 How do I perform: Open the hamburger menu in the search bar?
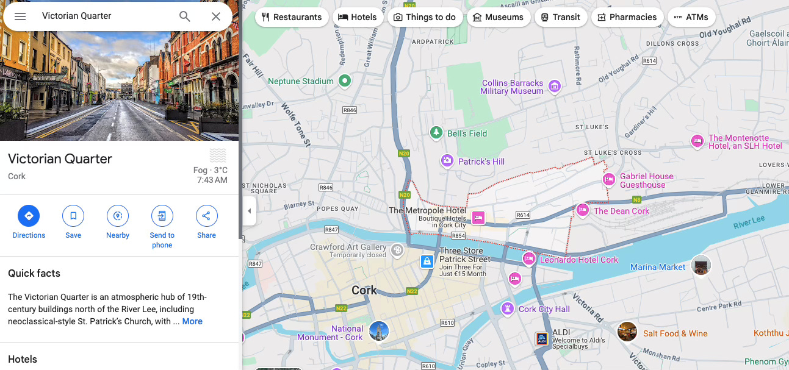pyautogui.click(x=20, y=16)
